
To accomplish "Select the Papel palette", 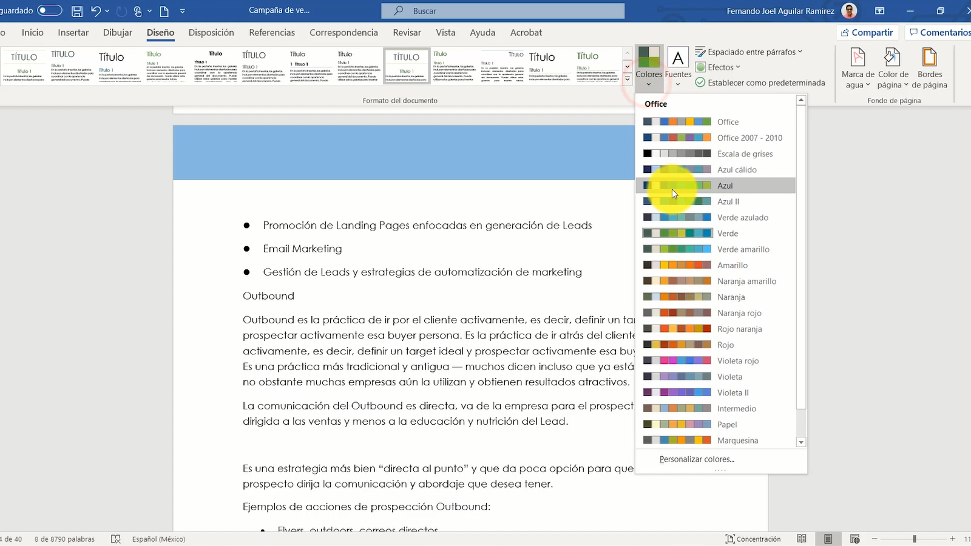I will [x=716, y=425].
